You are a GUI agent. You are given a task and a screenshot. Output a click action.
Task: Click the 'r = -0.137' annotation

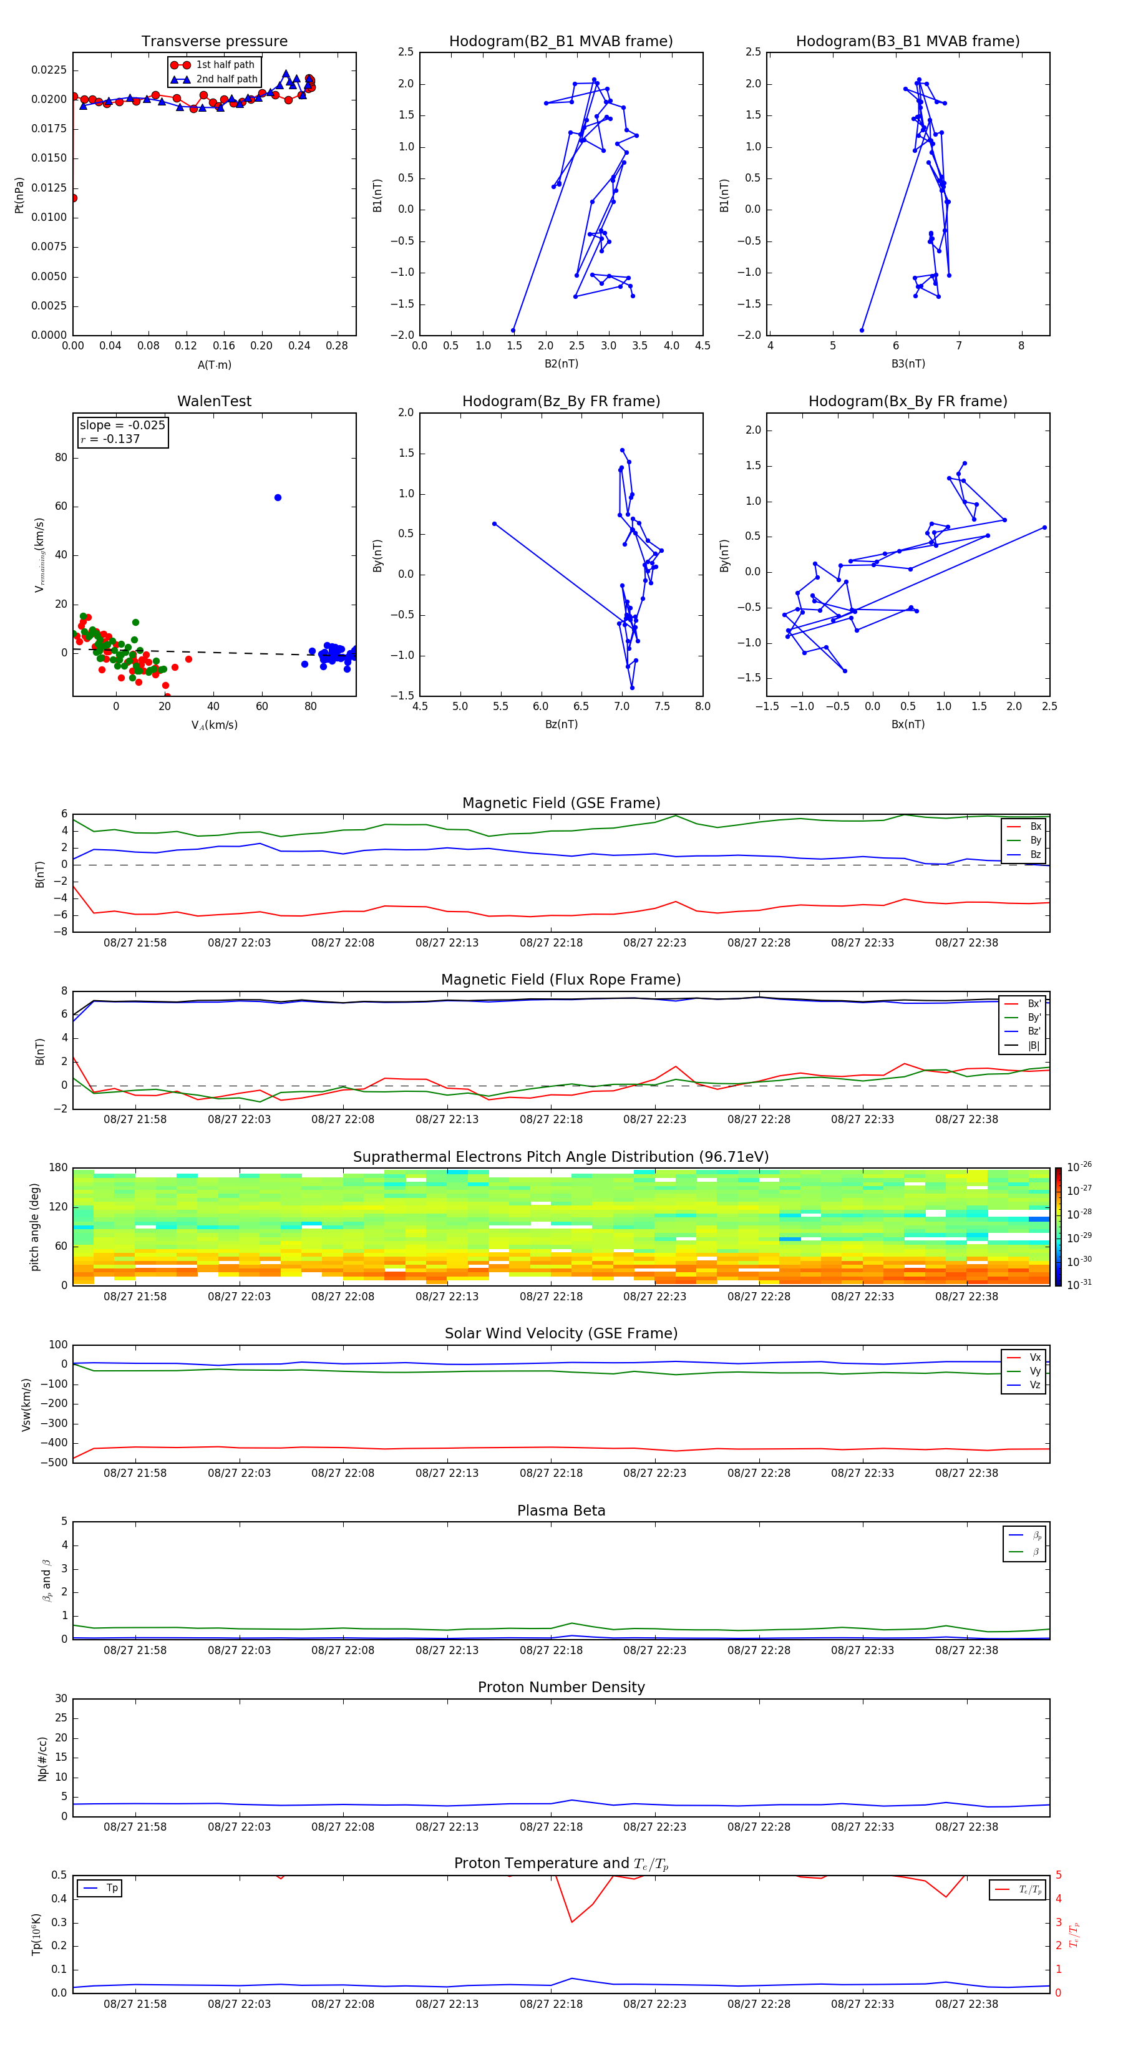point(110,439)
